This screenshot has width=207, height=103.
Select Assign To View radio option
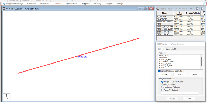click(162, 85)
